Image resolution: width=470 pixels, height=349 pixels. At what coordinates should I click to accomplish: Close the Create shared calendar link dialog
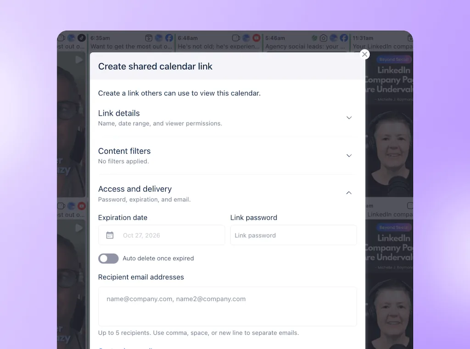pos(364,54)
